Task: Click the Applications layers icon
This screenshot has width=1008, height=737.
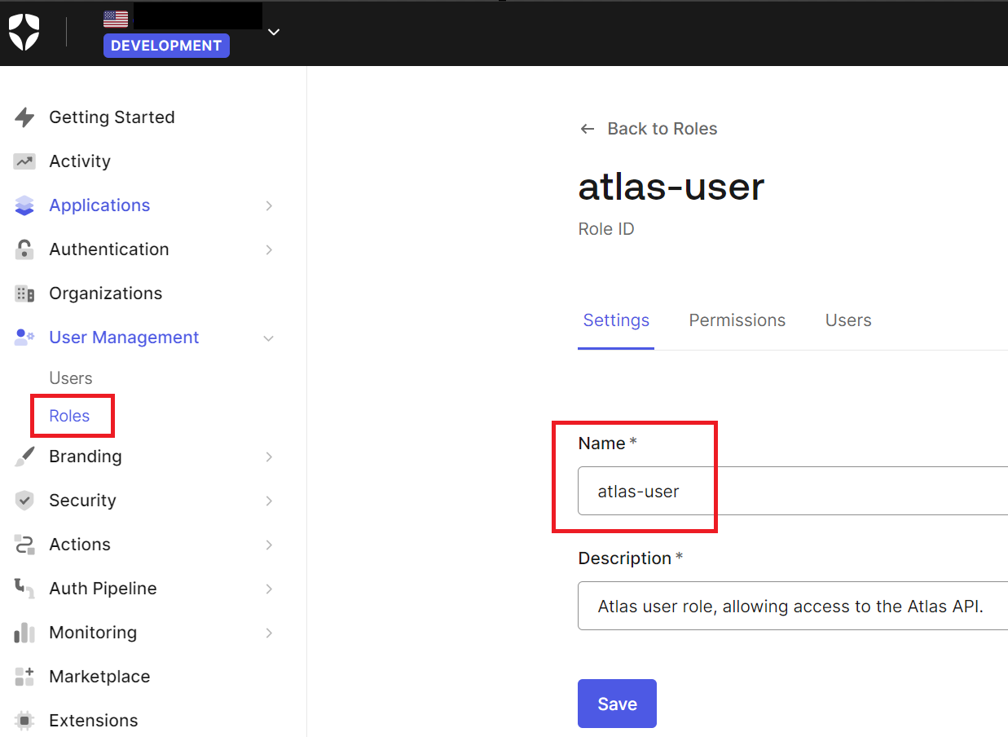Action: pos(24,205)
